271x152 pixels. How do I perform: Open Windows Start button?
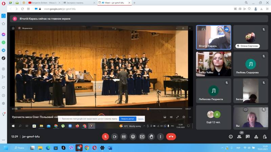point(6,148)
